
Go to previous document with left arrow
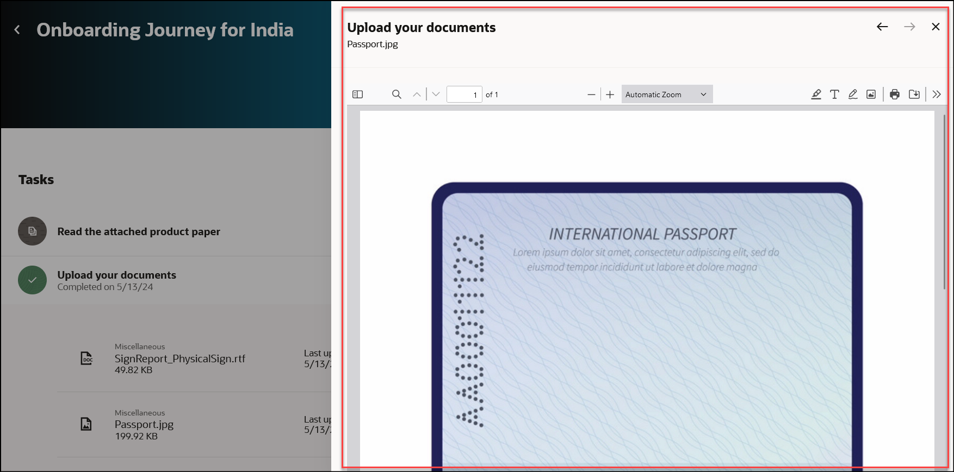882,27
